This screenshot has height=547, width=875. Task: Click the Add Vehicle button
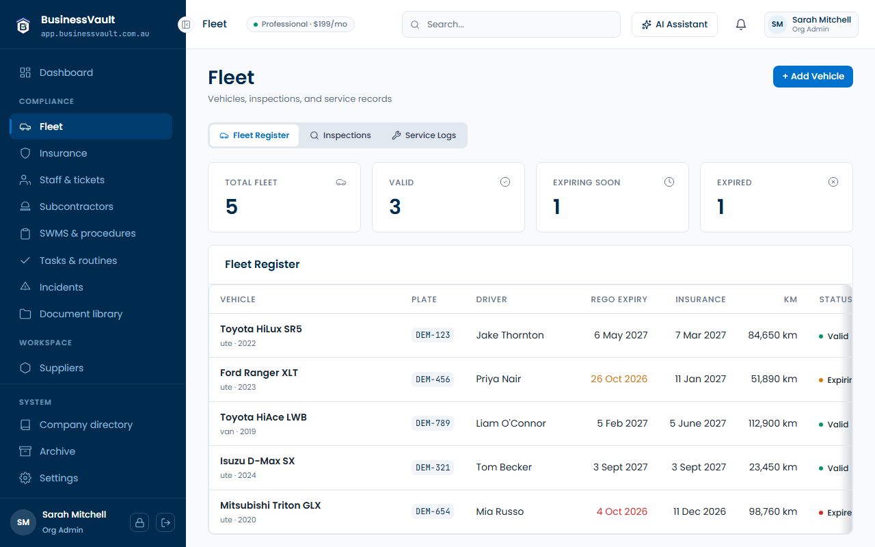pos(813,77)
